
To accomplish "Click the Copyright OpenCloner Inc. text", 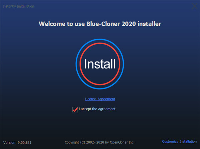I will coord(100,142).
